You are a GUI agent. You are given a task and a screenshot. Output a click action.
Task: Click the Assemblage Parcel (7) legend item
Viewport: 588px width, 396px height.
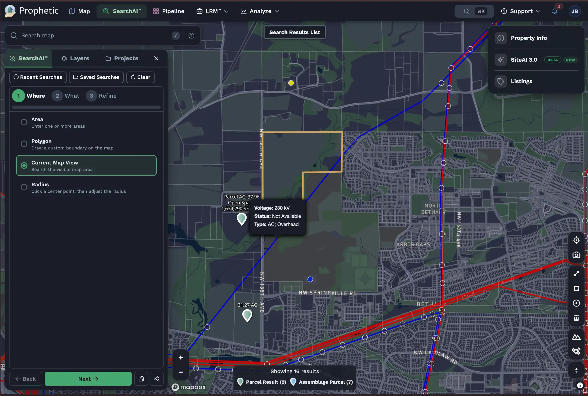(x=322, y=382)
